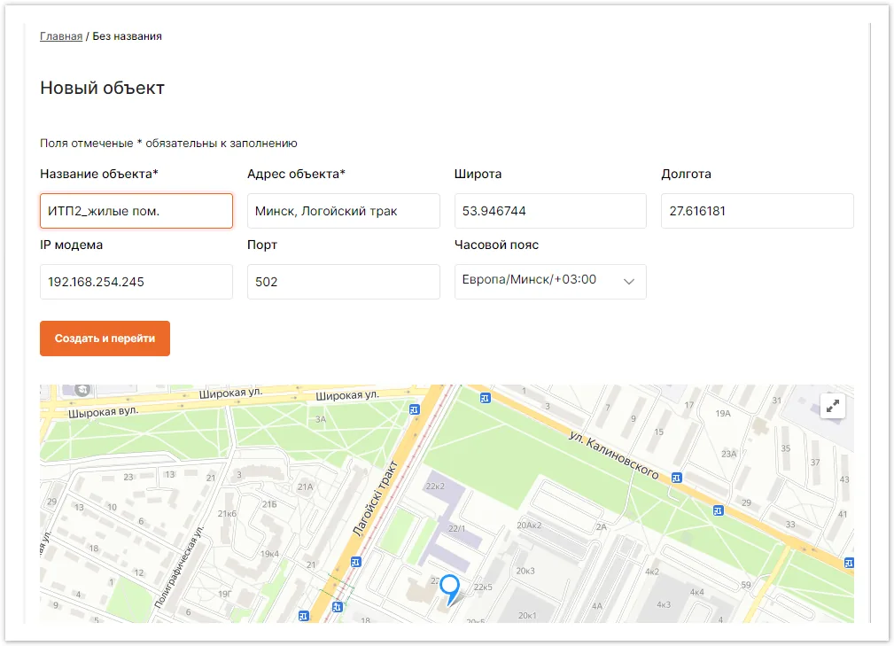The image size is (894, 646).
Task: Click bus stop icon at top of ул. Калиновского
Action: click(486, 398)
